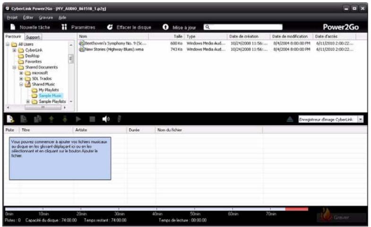Viewport: 371px width, 227px height.
Task: Click the New Stories wma file icon
Action: click(82, 50)
